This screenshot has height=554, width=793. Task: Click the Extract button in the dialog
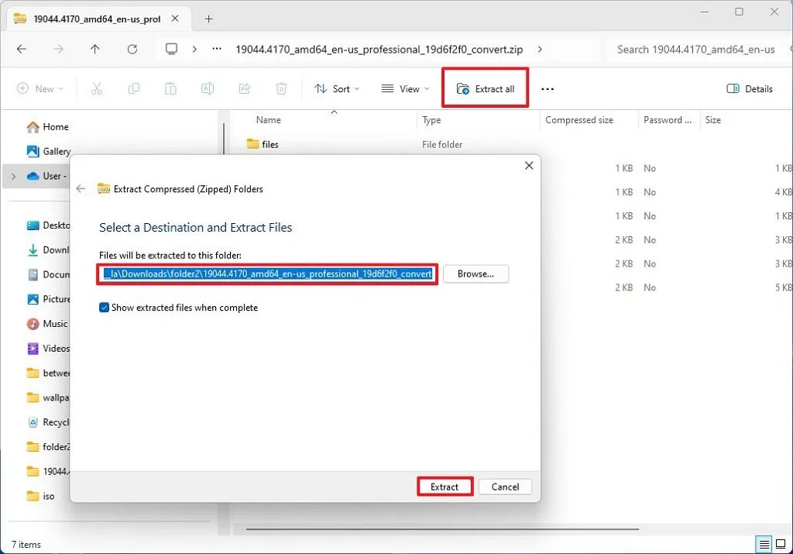tap(445, 487)
